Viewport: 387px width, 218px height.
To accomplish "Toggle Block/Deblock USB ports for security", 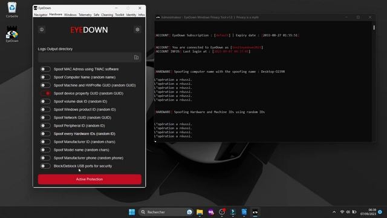I will (x=45, y=166).
